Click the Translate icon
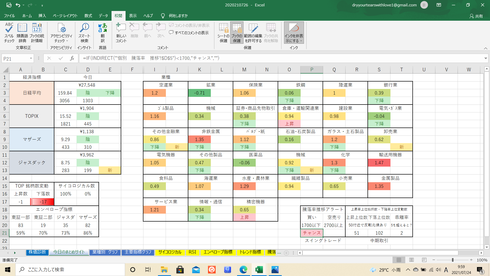490x276 pixels. point(103,32)
